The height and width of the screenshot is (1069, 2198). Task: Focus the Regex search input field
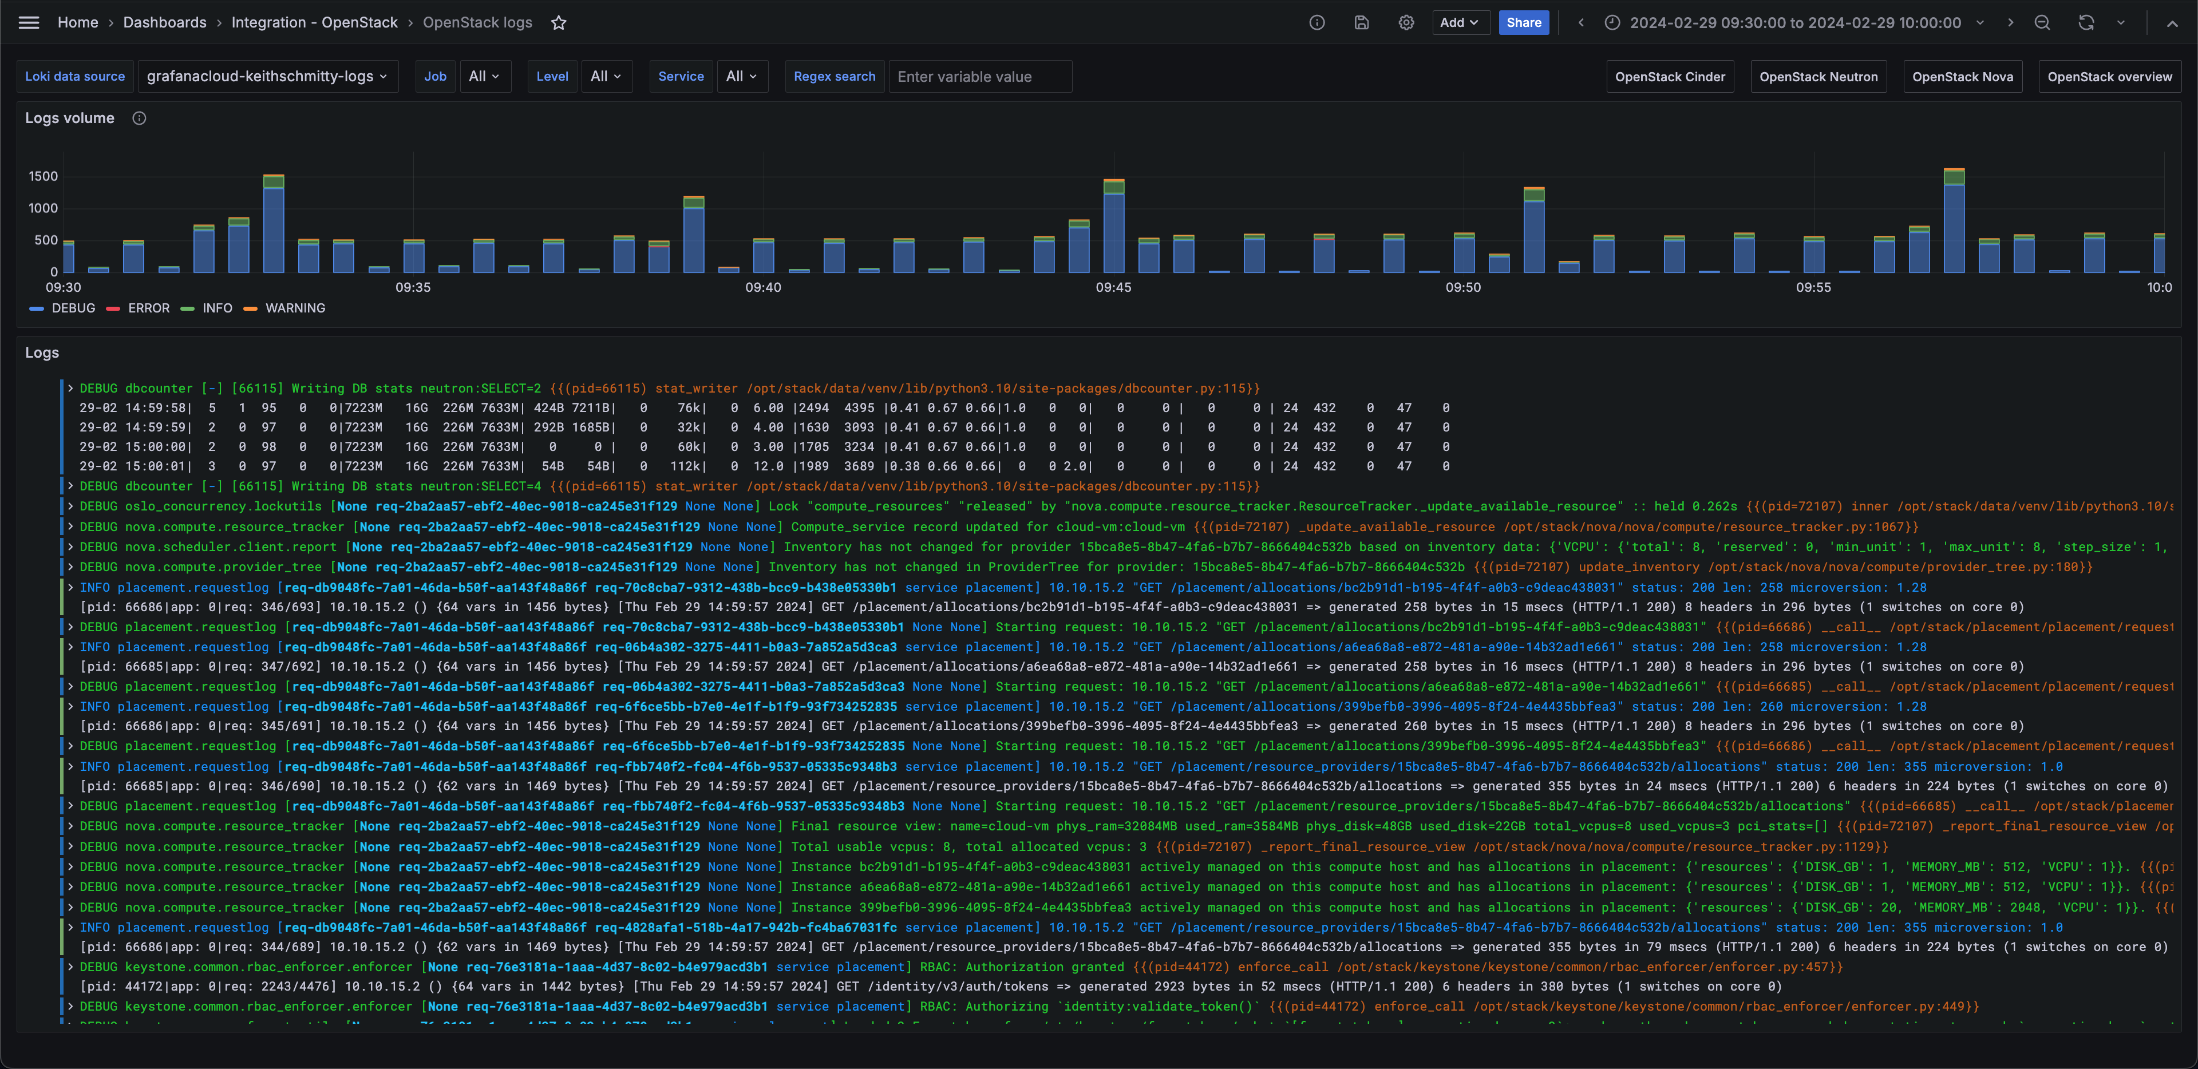click(979, 77)
